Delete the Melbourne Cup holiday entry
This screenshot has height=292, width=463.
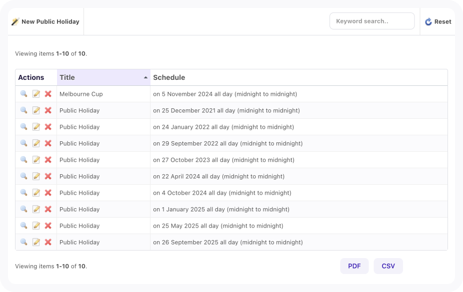point(48,94)
